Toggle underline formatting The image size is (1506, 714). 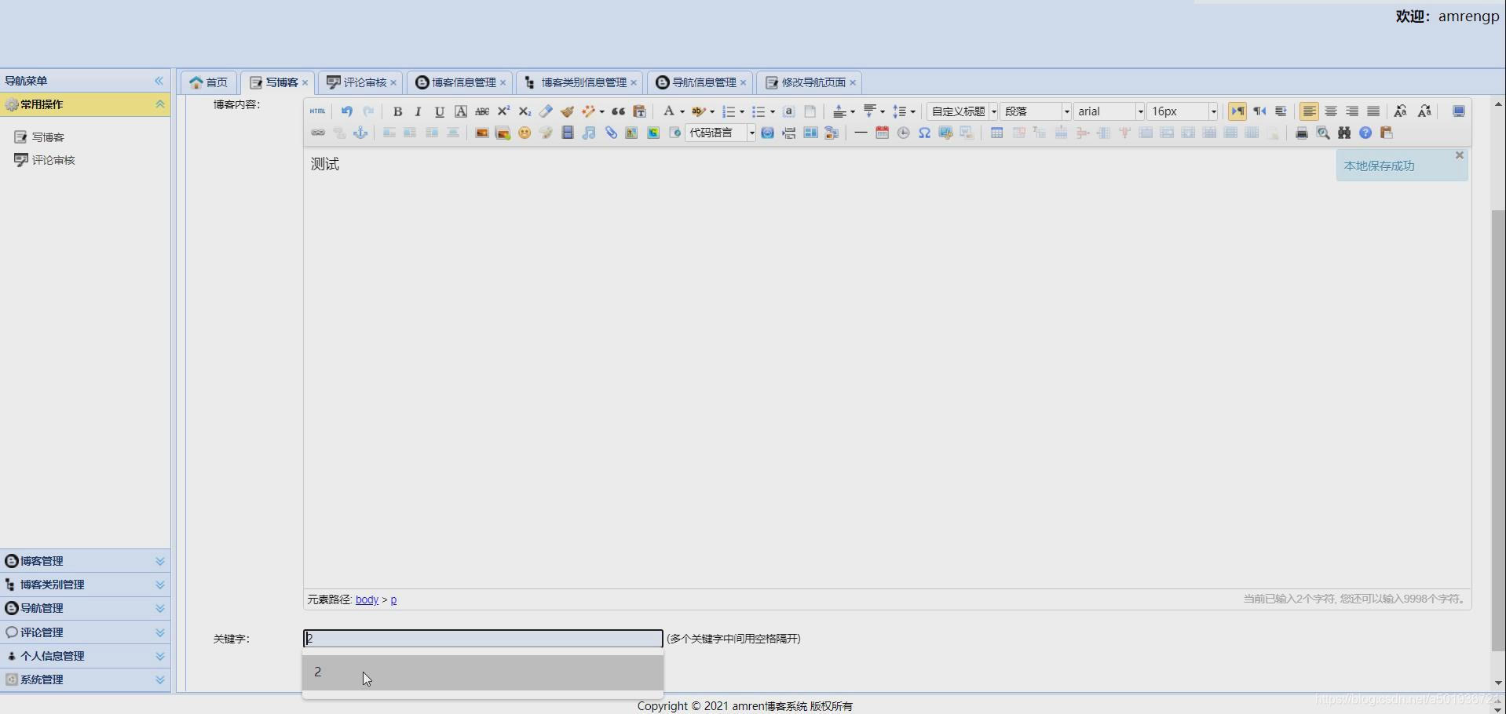coord(440,111)
